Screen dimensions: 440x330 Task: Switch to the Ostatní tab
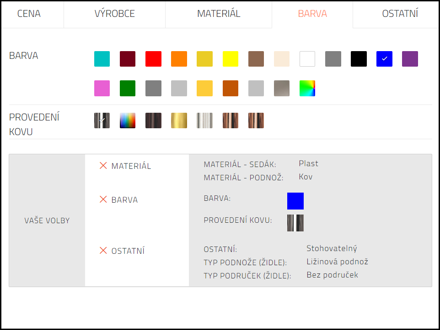pyautogui.click(x=400, y=14)
